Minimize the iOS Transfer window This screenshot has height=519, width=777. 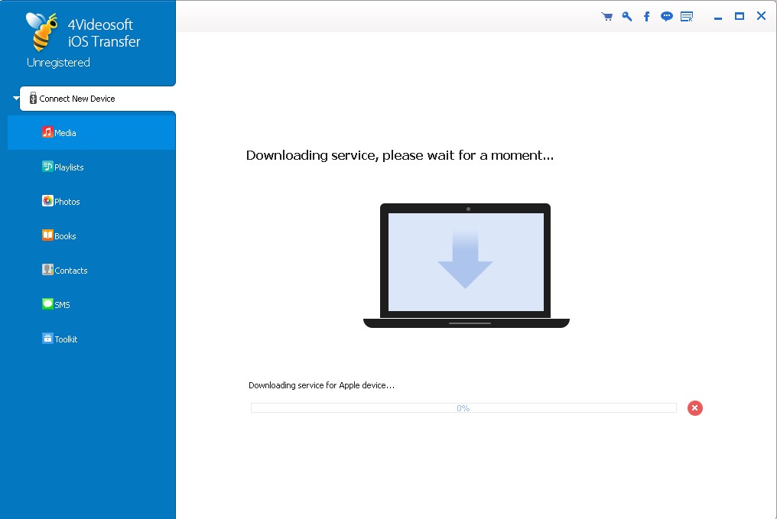[x=718, y=17]
